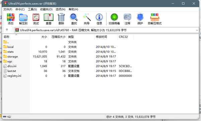Select the storage folder row
Screen dimensions: 201x121
(x=68, y=56)
